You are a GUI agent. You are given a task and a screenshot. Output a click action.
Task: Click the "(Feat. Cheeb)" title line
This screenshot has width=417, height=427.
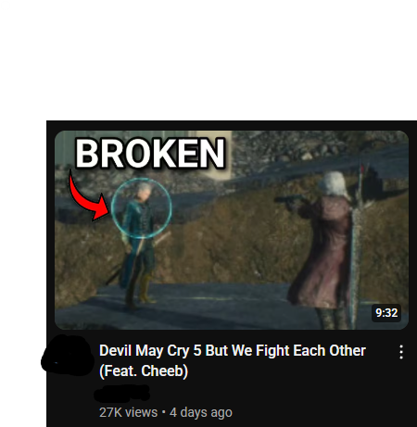coord(144,370)
